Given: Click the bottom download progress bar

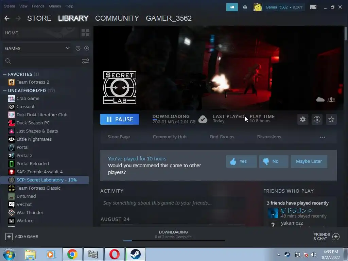Looking at the screenshot, I should [174, 241].
